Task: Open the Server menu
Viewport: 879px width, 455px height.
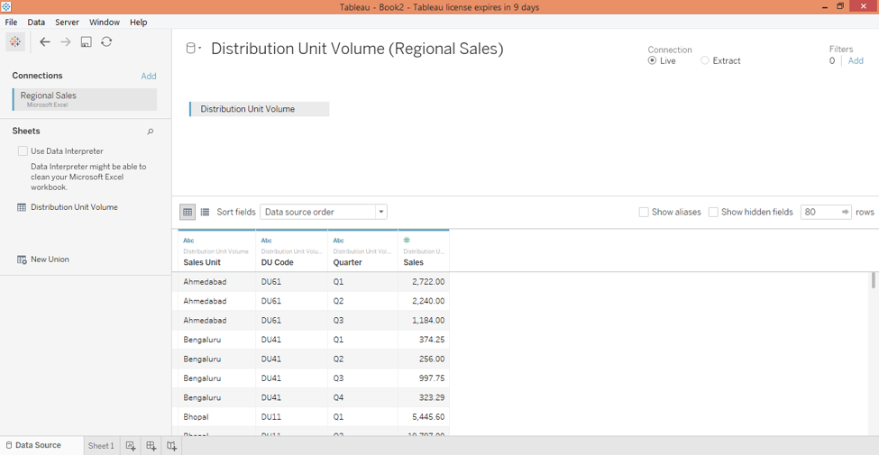Action: 67,22
